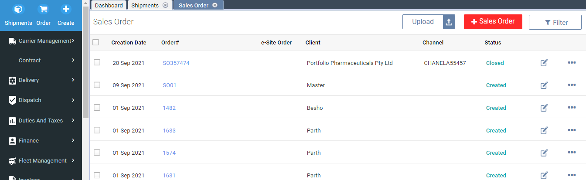Image resolution: width=586 pixels, height=180 pixels.
Task: Expand the Dispatch sidebar section
Action: (x=42, y=100)
